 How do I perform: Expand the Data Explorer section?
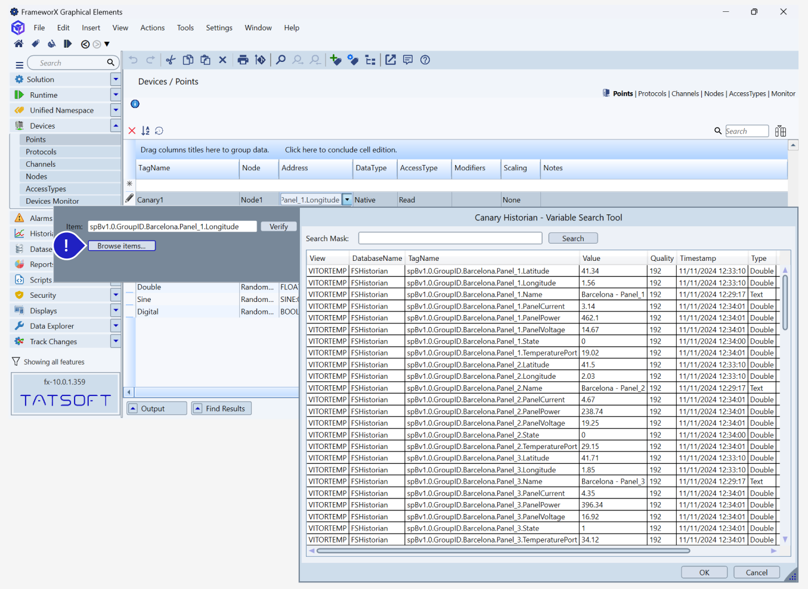(x=116, y=326)
